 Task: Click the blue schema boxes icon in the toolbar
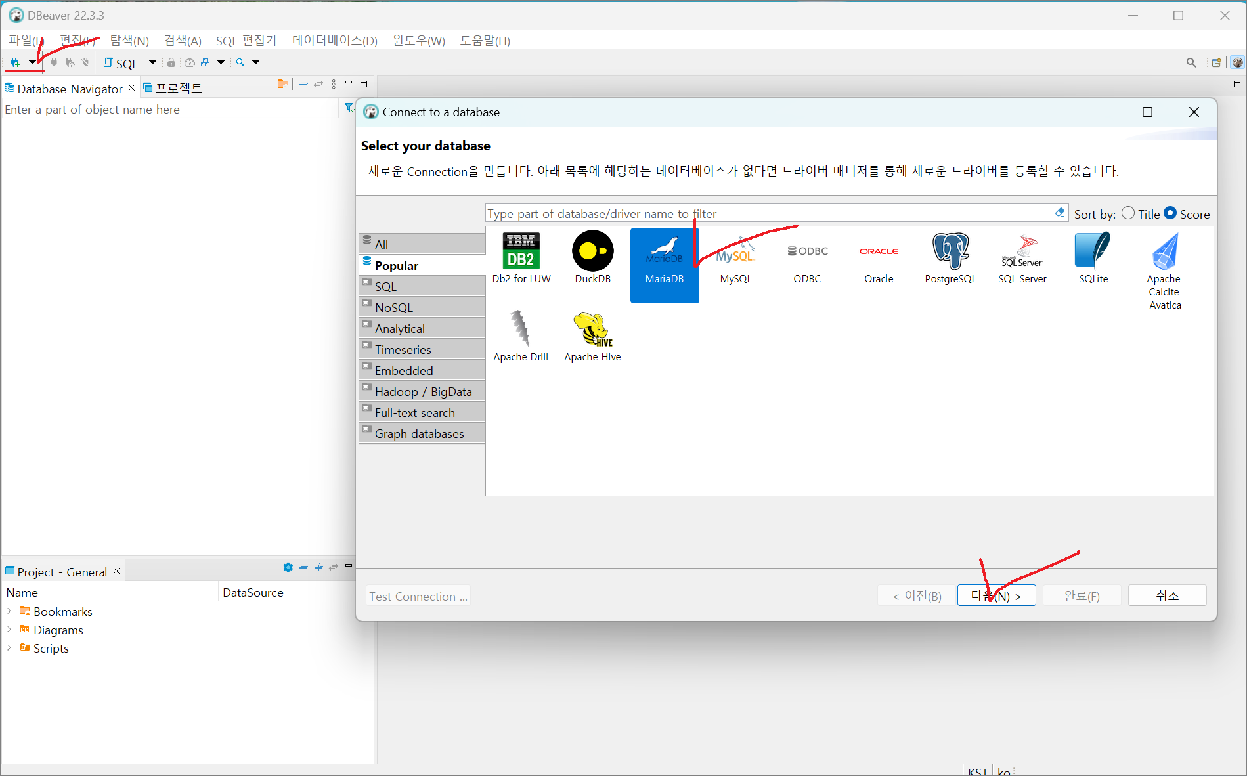point(206,62)
